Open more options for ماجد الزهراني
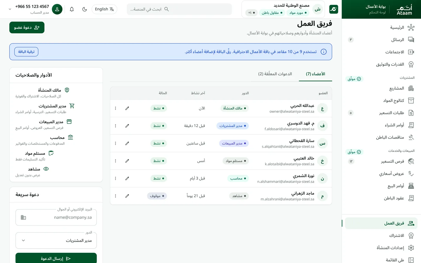Viewport: 421px width, 263px height. 115,196
